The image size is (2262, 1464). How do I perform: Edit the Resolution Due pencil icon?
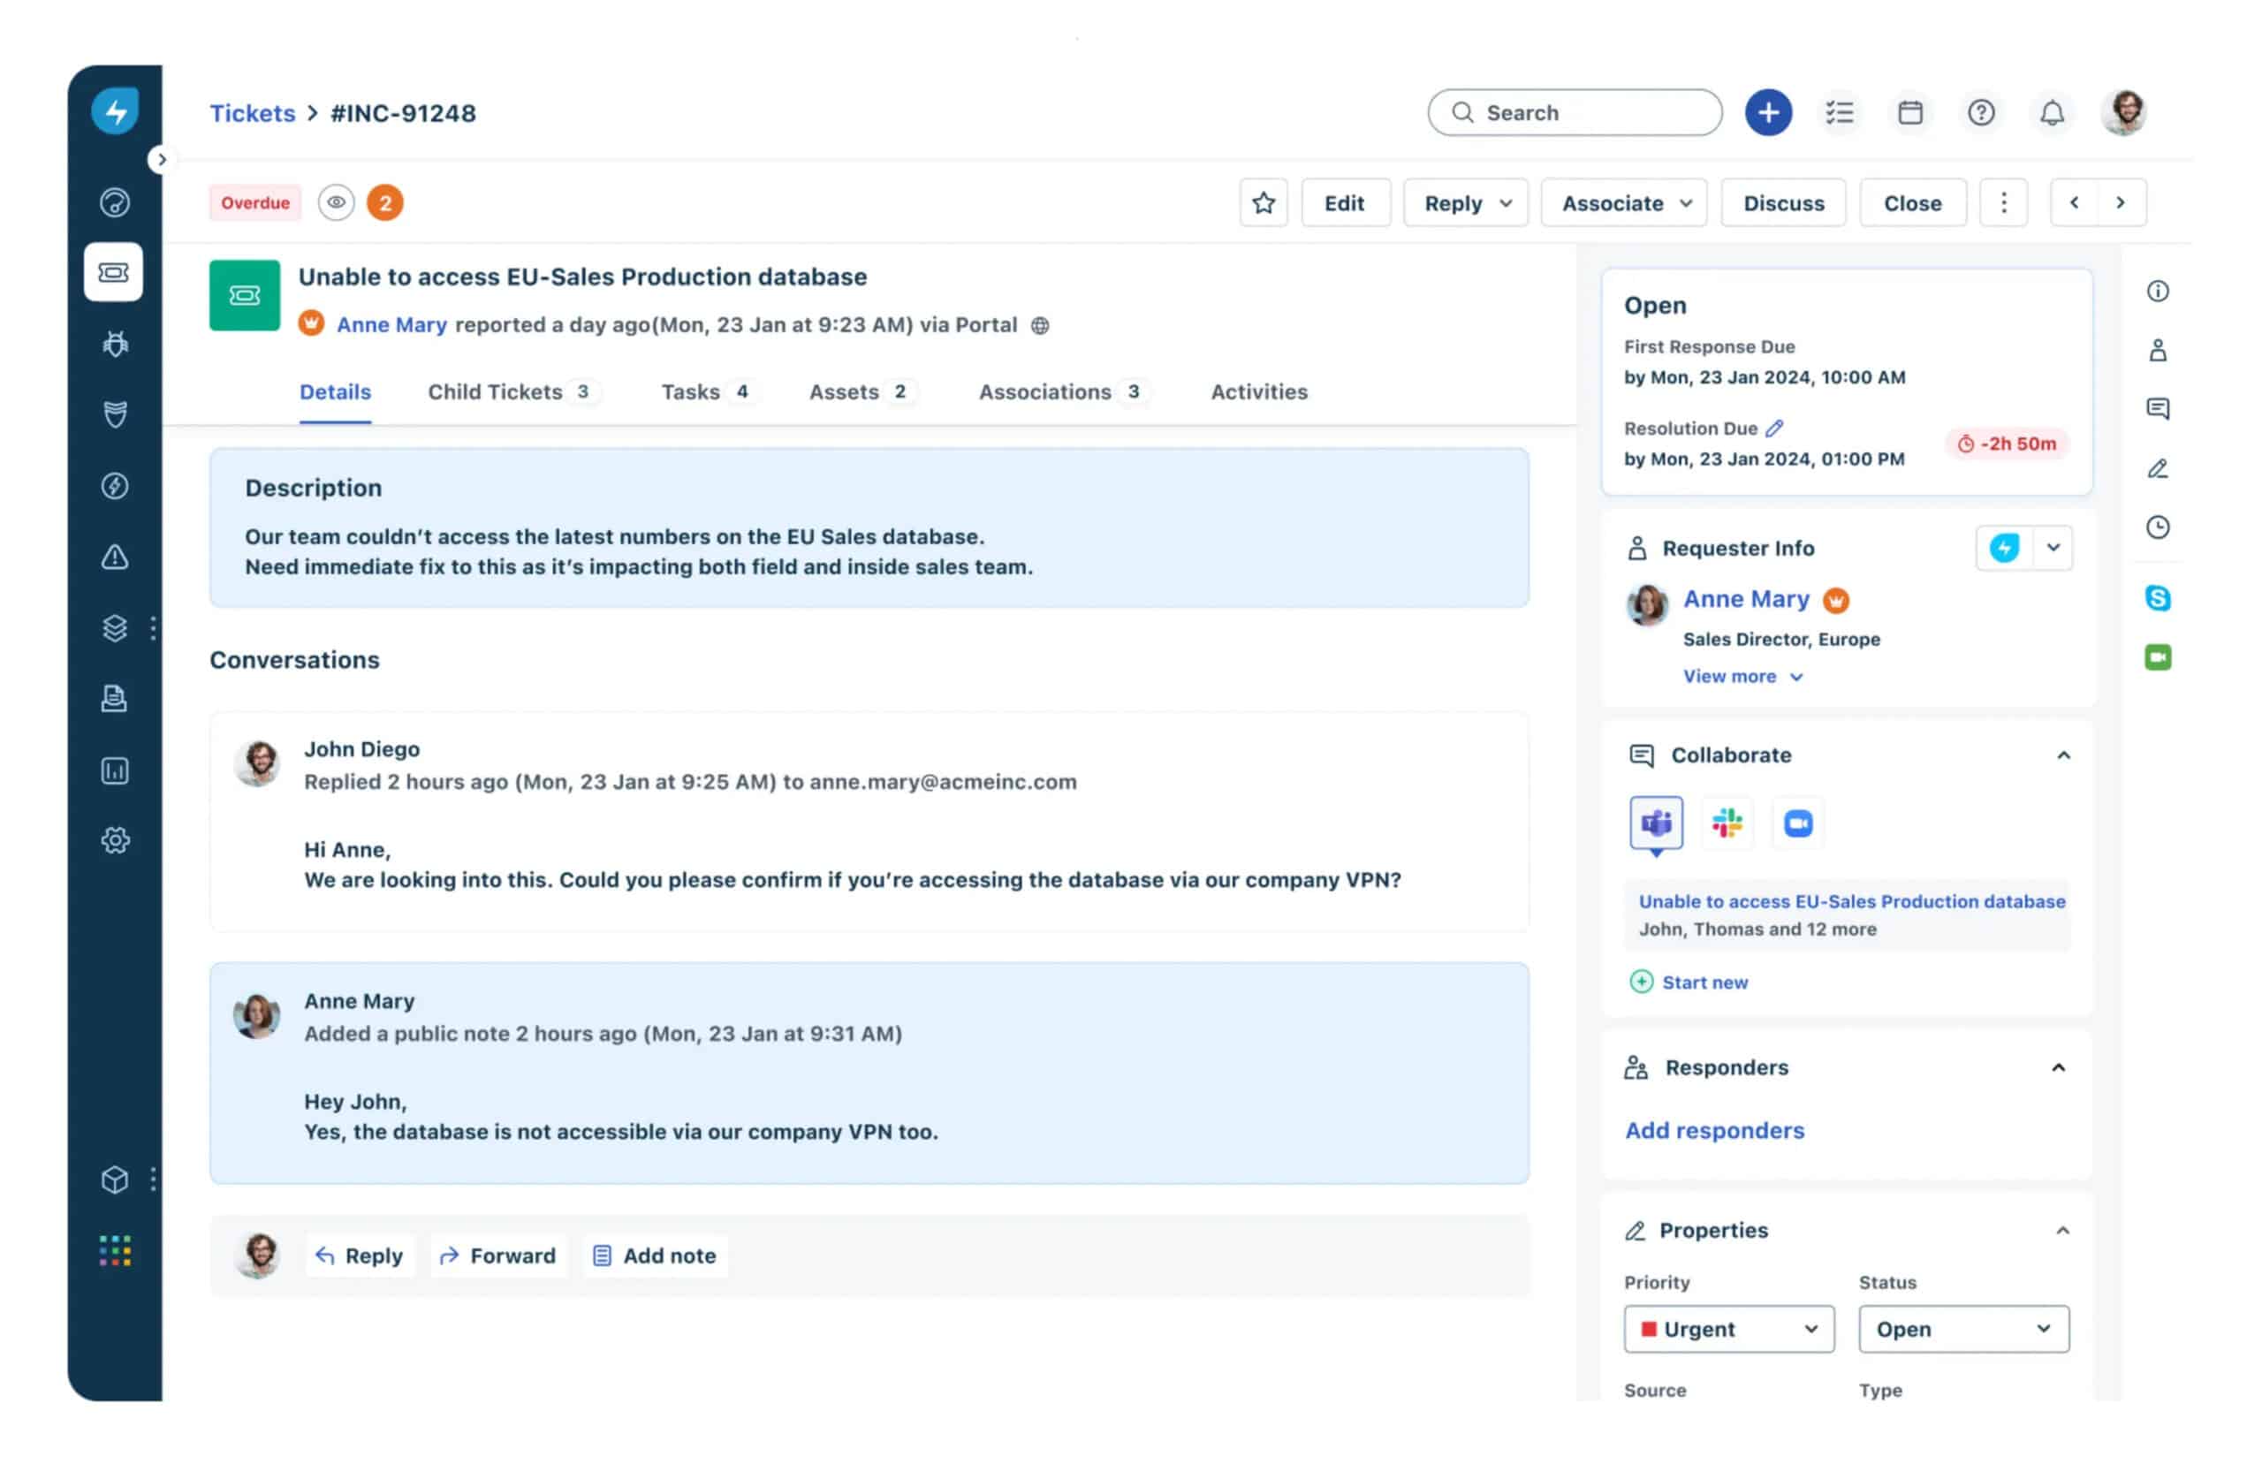point(1774,429)
